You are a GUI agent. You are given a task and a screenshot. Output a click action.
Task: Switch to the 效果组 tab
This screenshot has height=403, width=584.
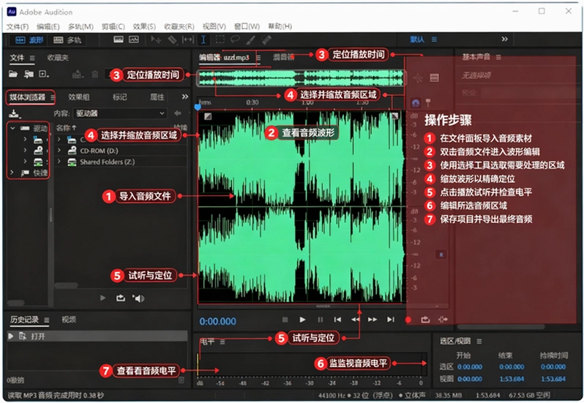[79, 97]
